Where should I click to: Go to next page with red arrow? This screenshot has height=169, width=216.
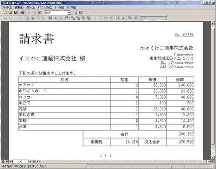pyautogui.click(x=30, y=162)
